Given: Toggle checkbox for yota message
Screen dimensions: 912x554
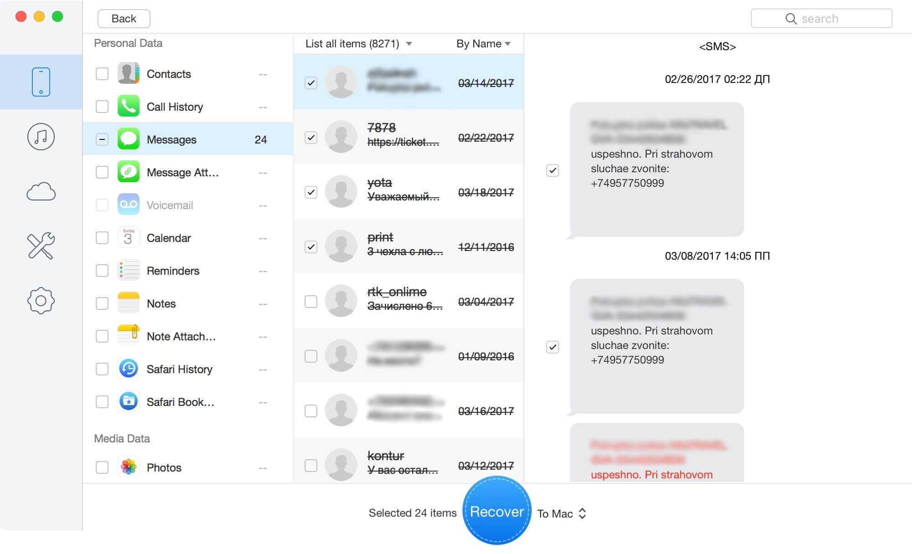Looking at the screenshot, I should pyautogui.click(x=311, y=191).
